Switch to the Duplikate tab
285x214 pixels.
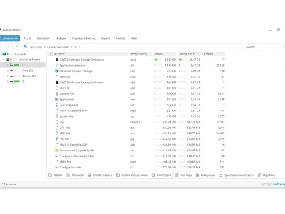tap(266, 175)
